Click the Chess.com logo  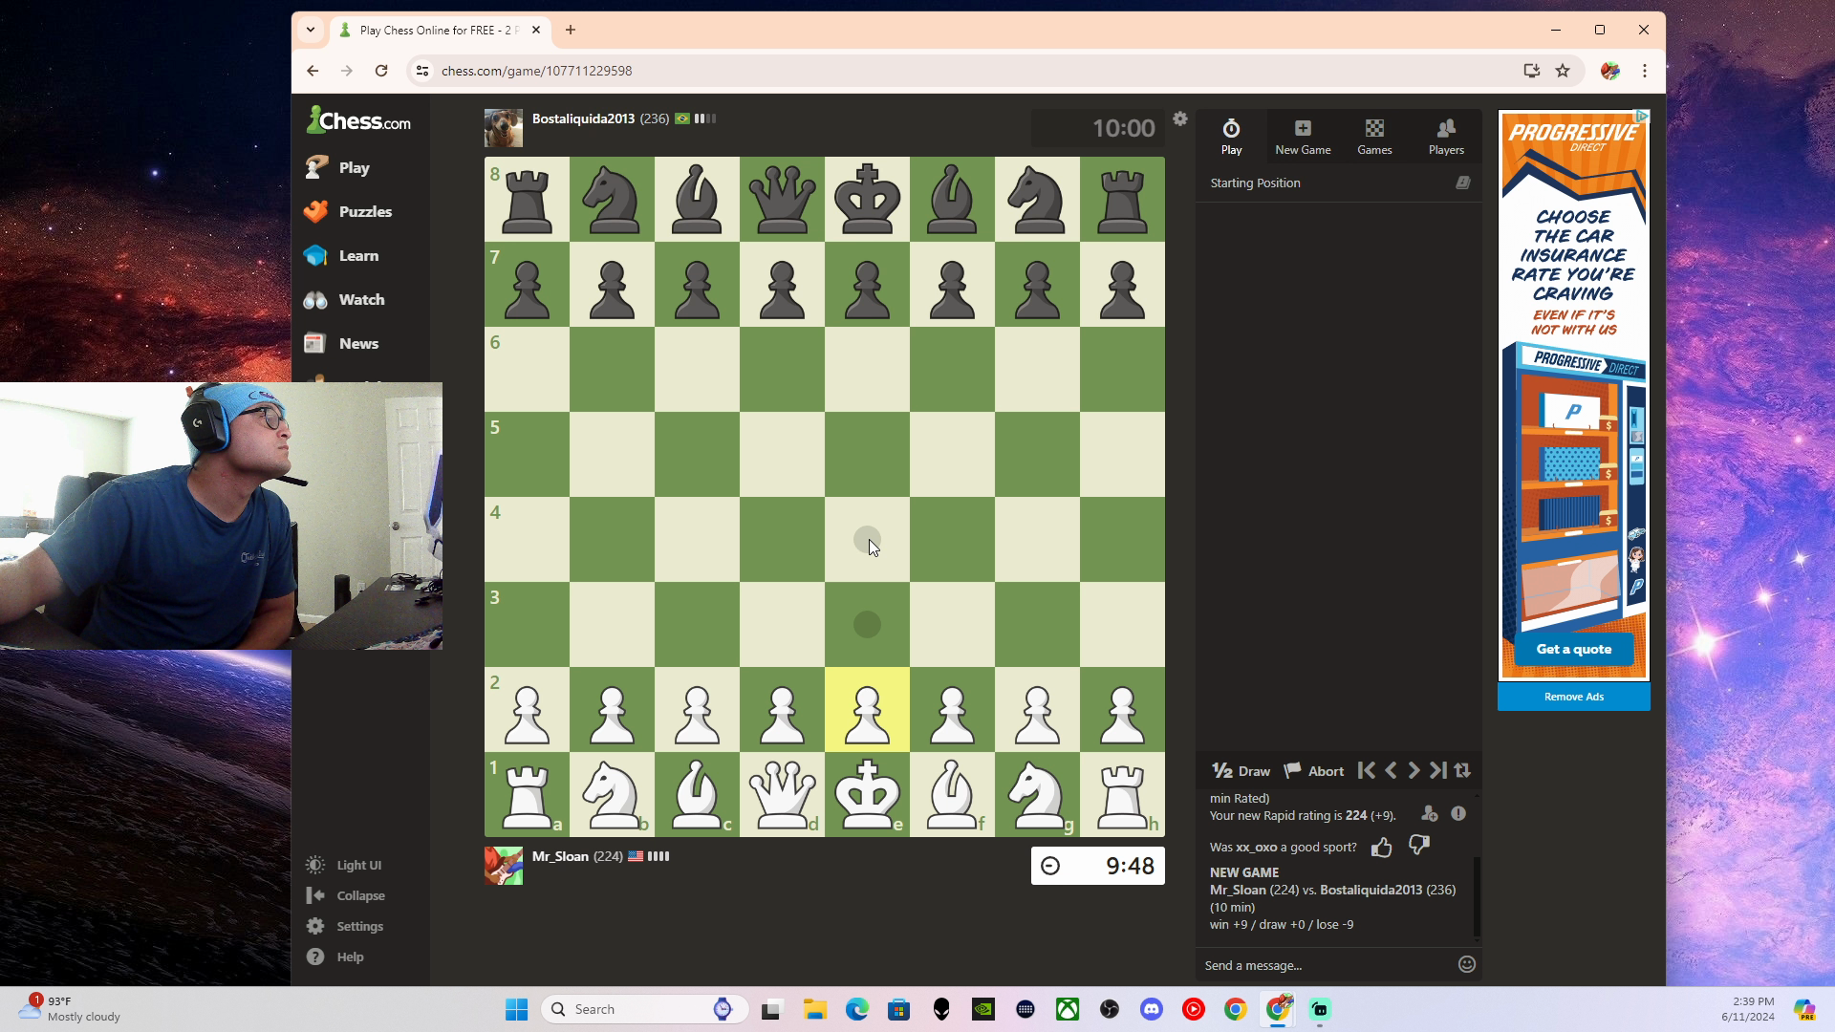(358, 120)
